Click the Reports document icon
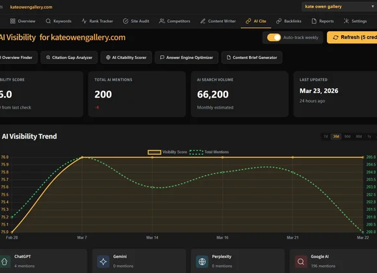The image size is (377, 273). (x=314, y=21)
